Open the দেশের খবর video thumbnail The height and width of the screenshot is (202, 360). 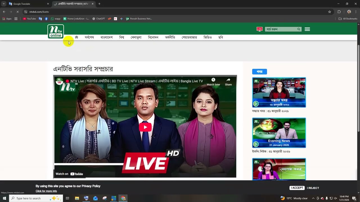279,169
